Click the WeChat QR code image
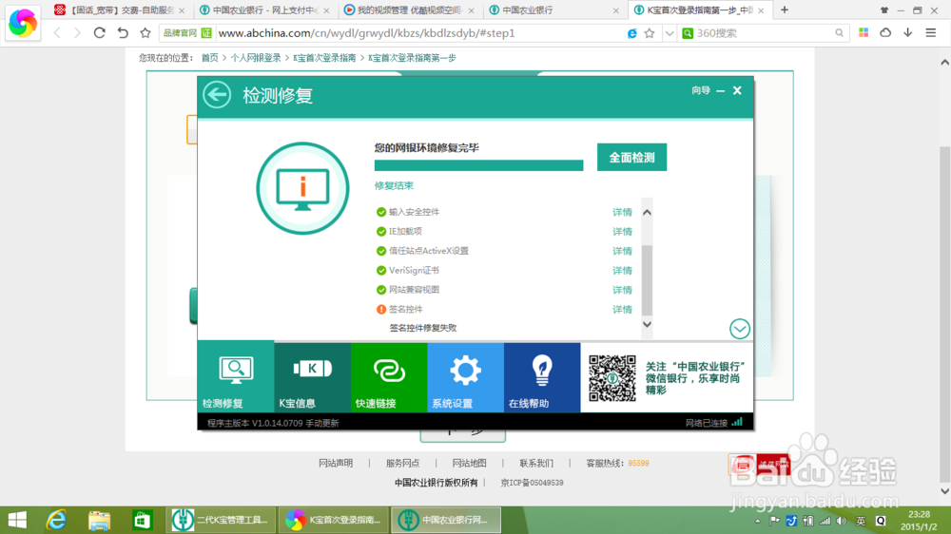This screenshot has width=951, height=534. click(x=611, y=378)
